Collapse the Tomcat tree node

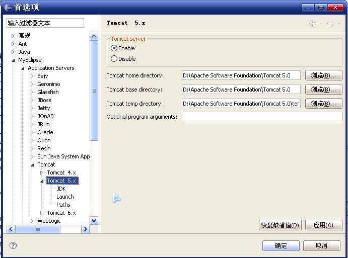[32, 165]
